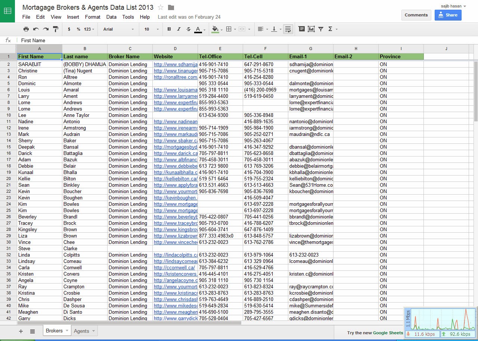478x341 pixels.
Task: Click the Print icon
Action: 26,29
